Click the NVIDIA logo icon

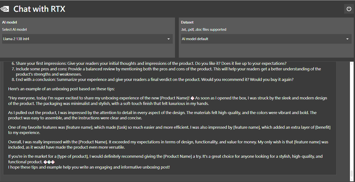[5, 9]
